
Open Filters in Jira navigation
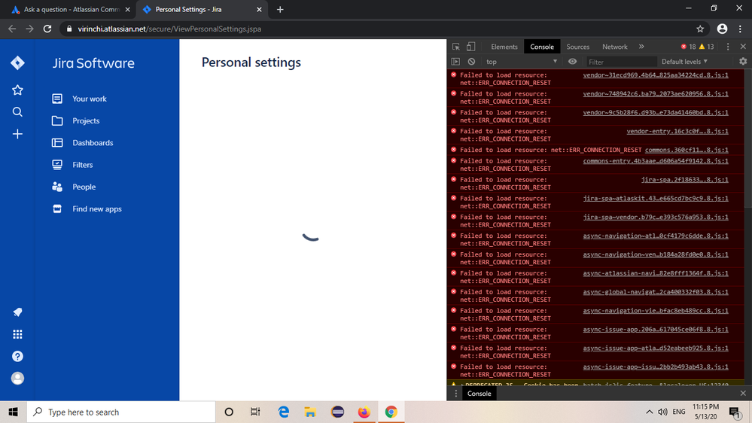point(83,165)
